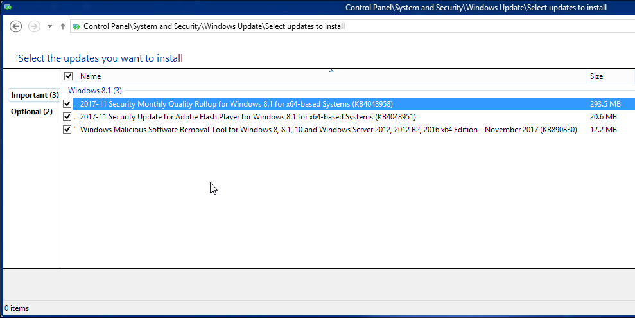Switch to the Important (3) tab

pos(35,95)
